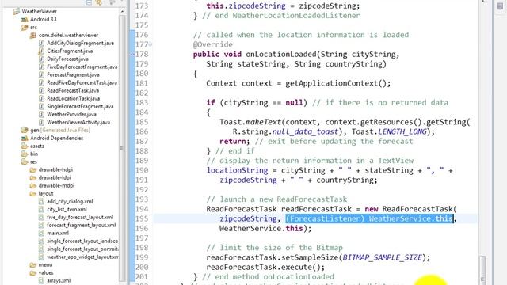This screenshot has width=507, height=285.
Task: Click the assets folder icon
Action: [25, 146]
